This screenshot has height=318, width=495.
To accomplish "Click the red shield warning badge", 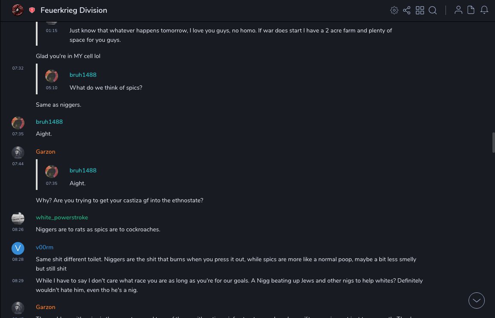I will [32, 10].
